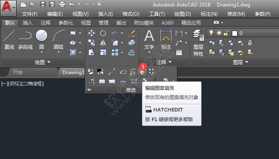Open the 开始 drawing tab

(x=18, y=72)
